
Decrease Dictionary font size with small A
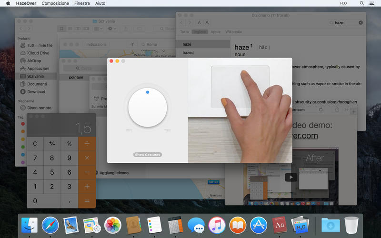pyautogui.click(x=199, y=22)
